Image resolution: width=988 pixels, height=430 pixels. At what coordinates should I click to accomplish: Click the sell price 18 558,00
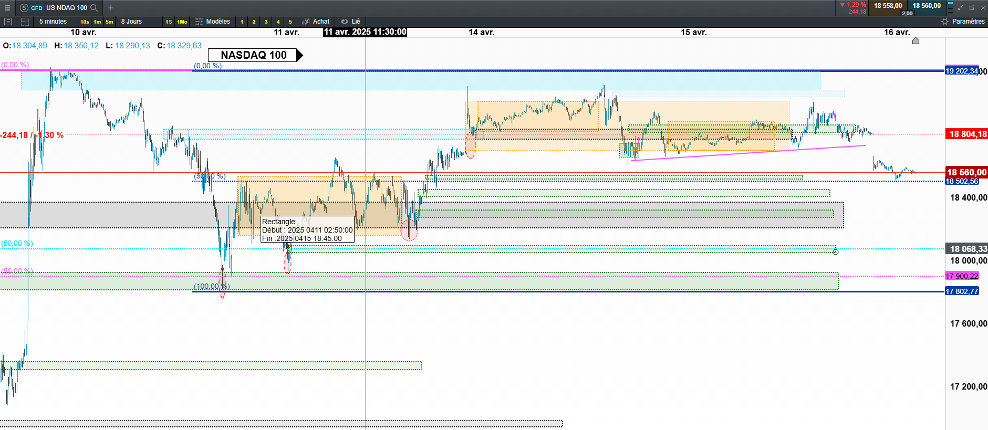(888, 6)
